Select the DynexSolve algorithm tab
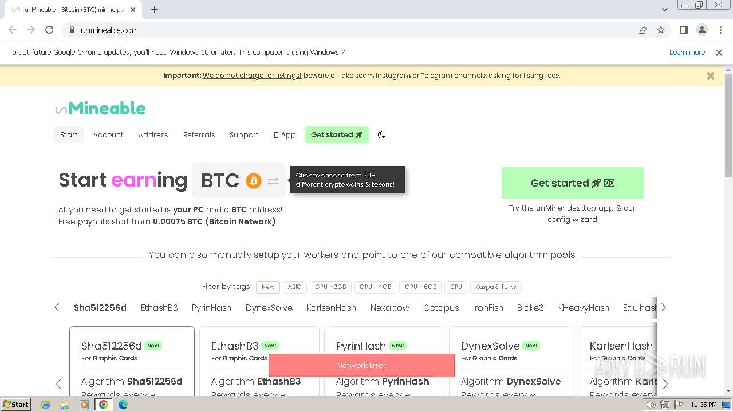 [x=269, y=307]
